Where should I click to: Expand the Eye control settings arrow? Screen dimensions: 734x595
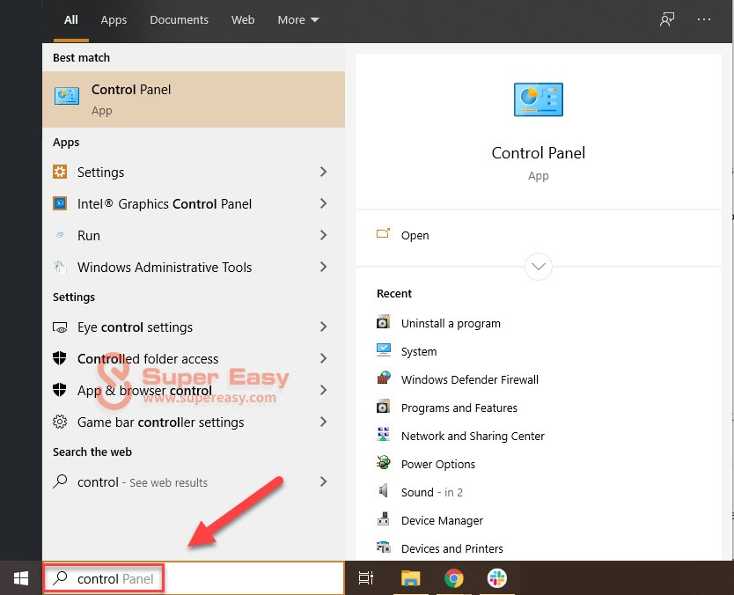323,327
